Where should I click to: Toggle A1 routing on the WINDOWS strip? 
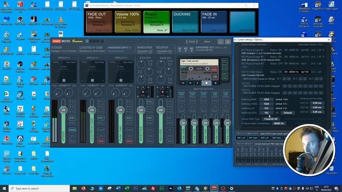[150, 101]
